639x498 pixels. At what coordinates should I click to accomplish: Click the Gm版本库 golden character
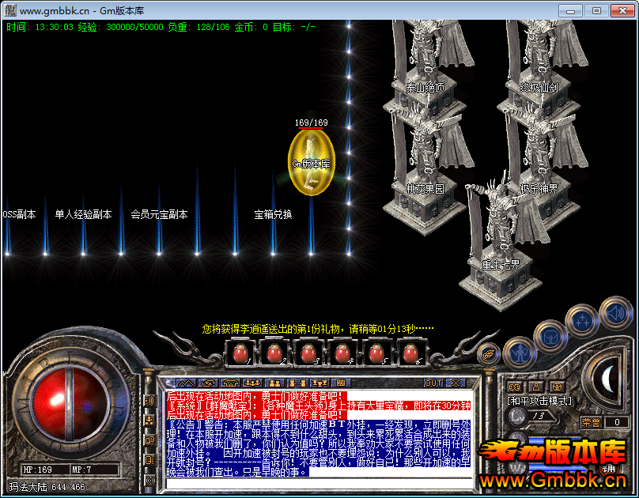pos(311,161)
